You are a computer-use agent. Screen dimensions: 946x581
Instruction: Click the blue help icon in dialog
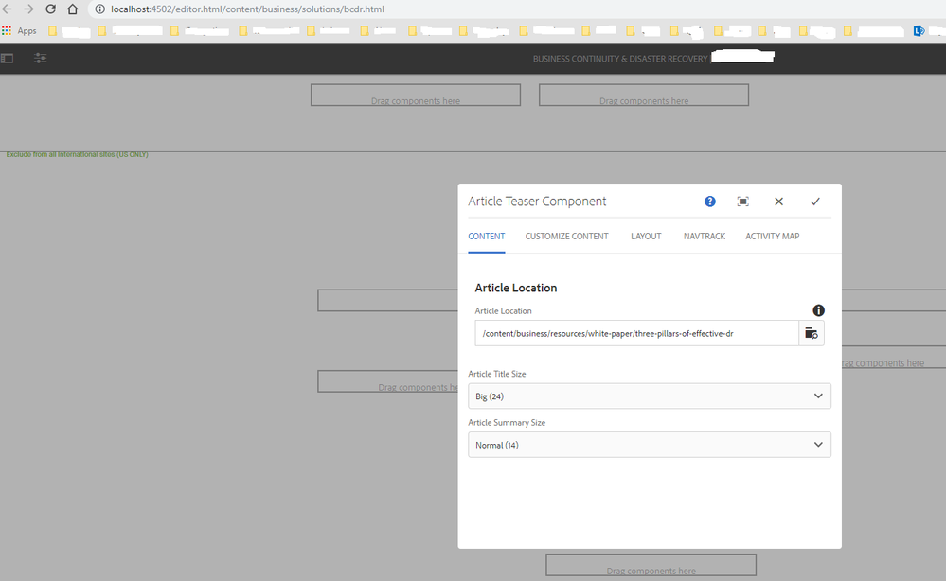pos(710,202)
